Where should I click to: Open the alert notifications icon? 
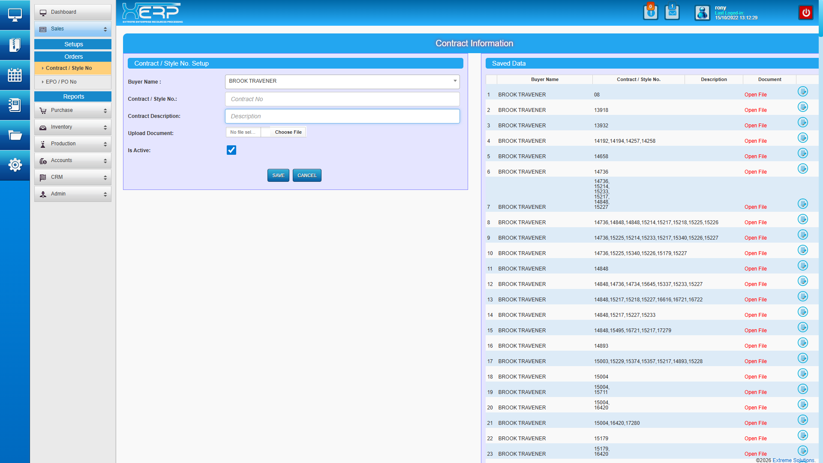(650, 12)
